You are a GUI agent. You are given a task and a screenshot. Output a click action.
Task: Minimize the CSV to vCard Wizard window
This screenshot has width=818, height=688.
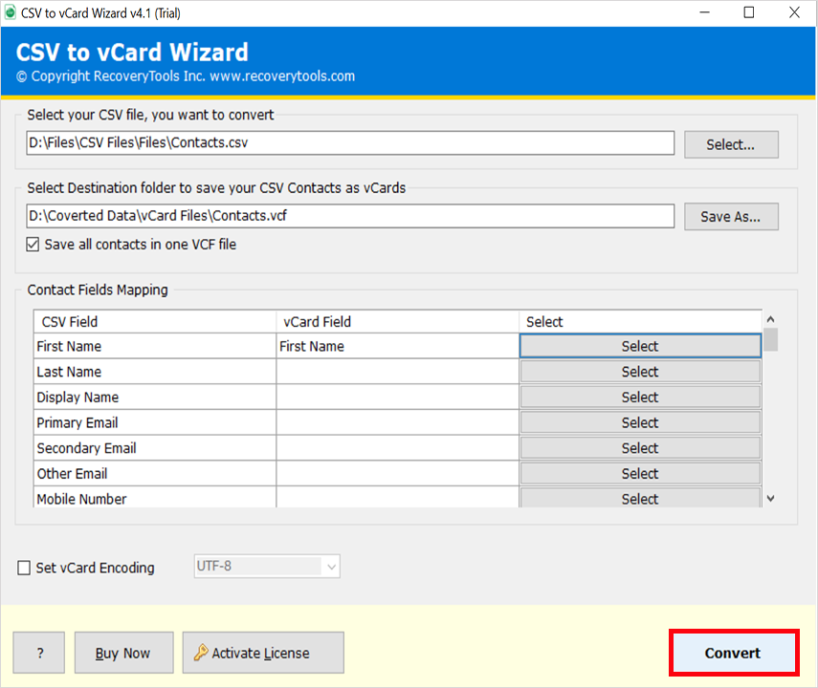[x=705, y=12]
